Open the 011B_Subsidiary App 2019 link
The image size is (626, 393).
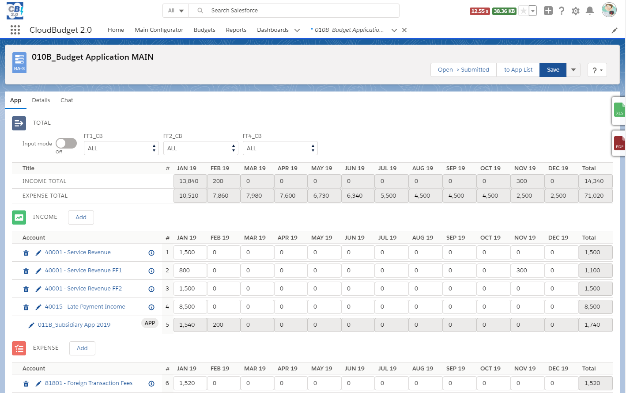(x=74, y=325)
